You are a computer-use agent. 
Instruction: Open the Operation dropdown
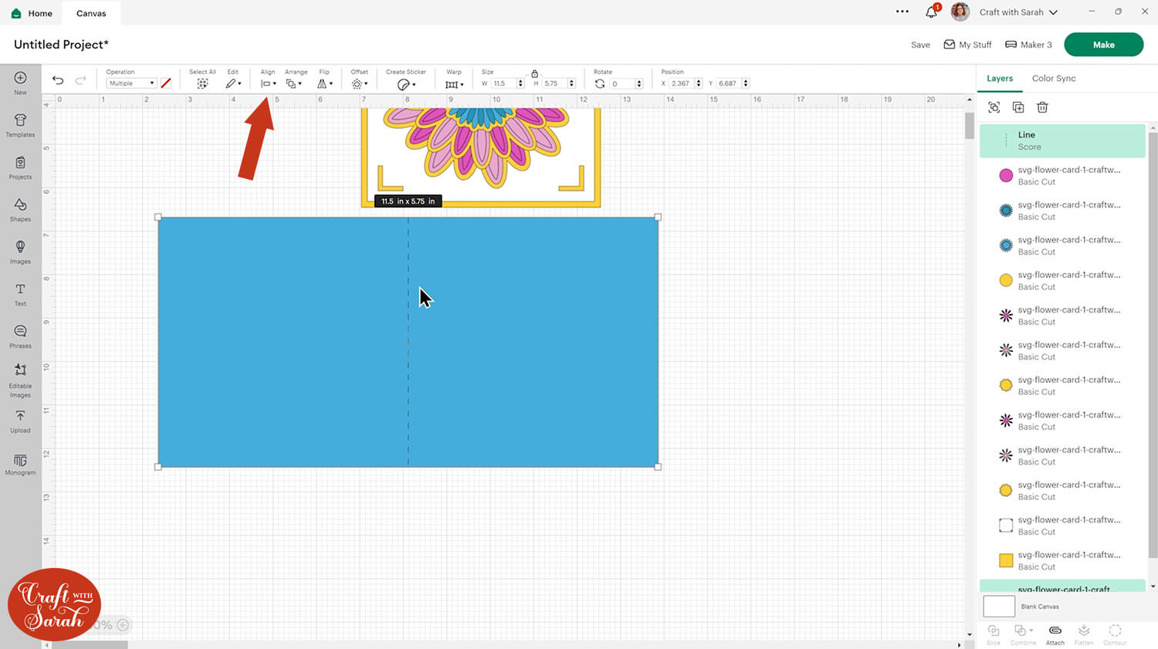point(130,83)
